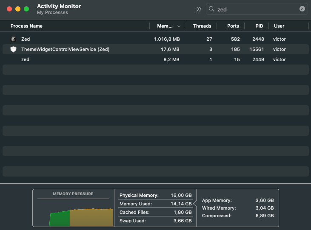The width and height of the screenshot is (311, 230).
Task: Sort by Process Name column
Action: [26, 26]
